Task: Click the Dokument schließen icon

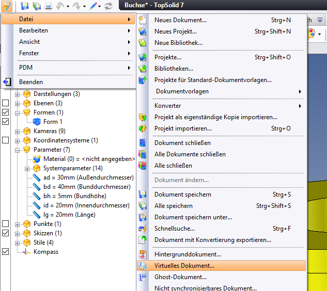Action: point(143,143)
